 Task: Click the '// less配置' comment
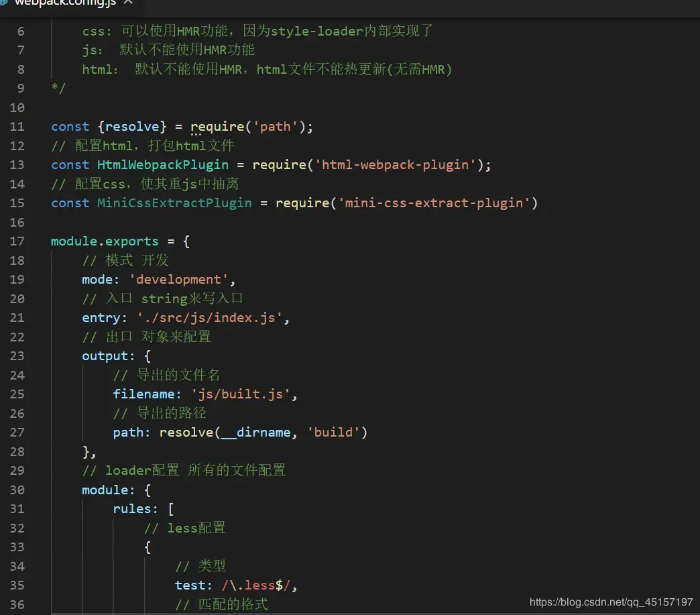point(185,528)
